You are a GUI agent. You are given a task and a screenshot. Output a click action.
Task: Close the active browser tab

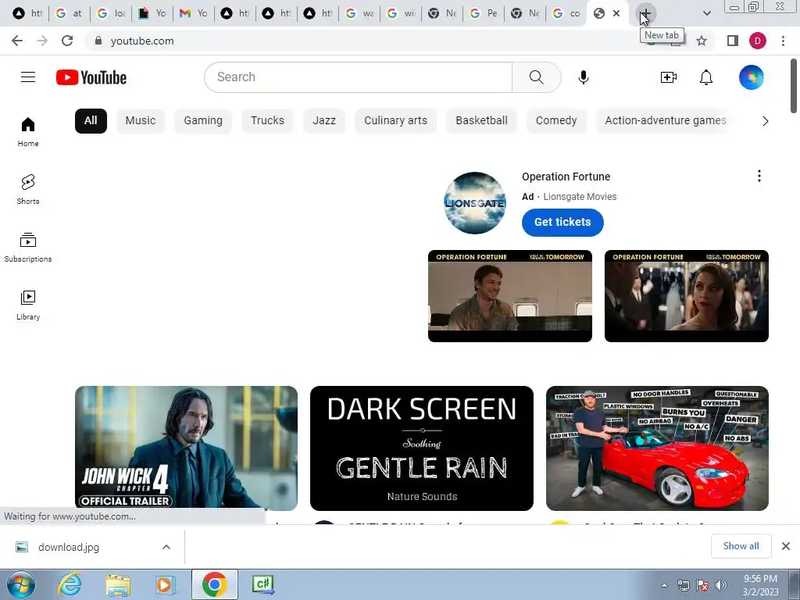click(x=616, y=13)
